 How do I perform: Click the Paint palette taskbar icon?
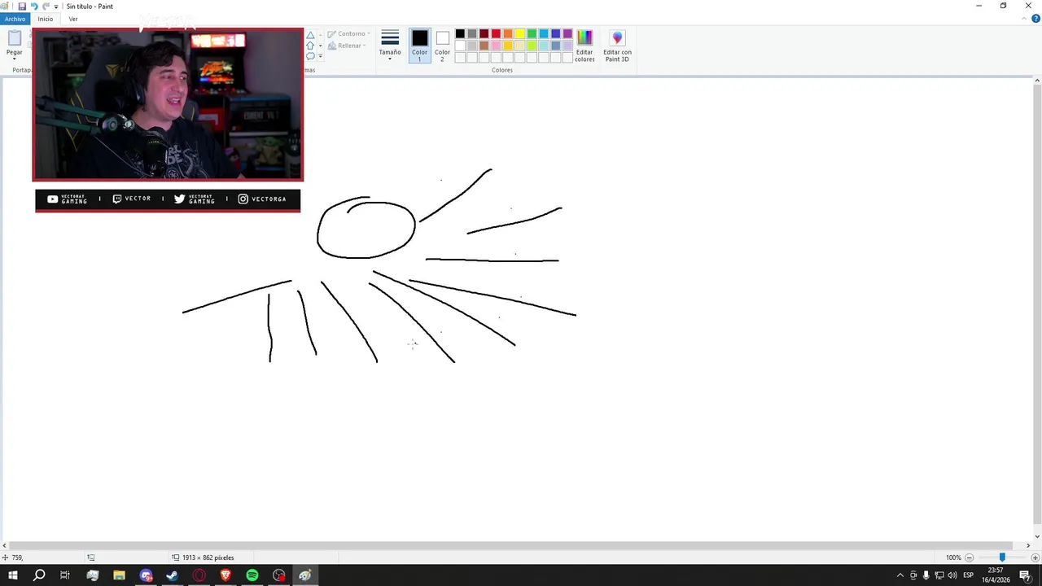click(x=305, y=575)
